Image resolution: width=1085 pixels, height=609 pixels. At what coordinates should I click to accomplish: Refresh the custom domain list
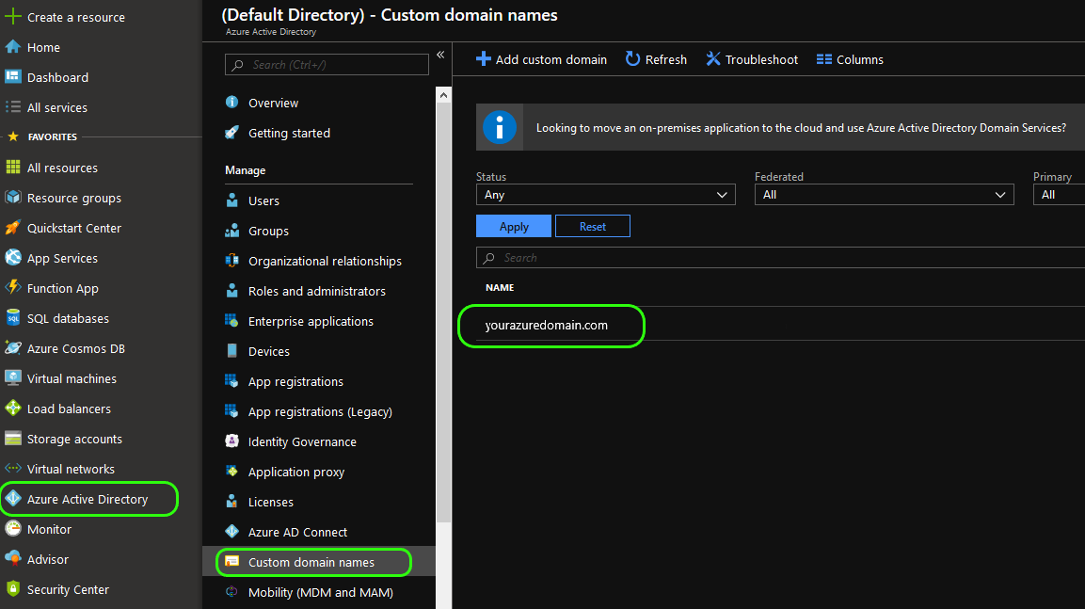(656, 59)
